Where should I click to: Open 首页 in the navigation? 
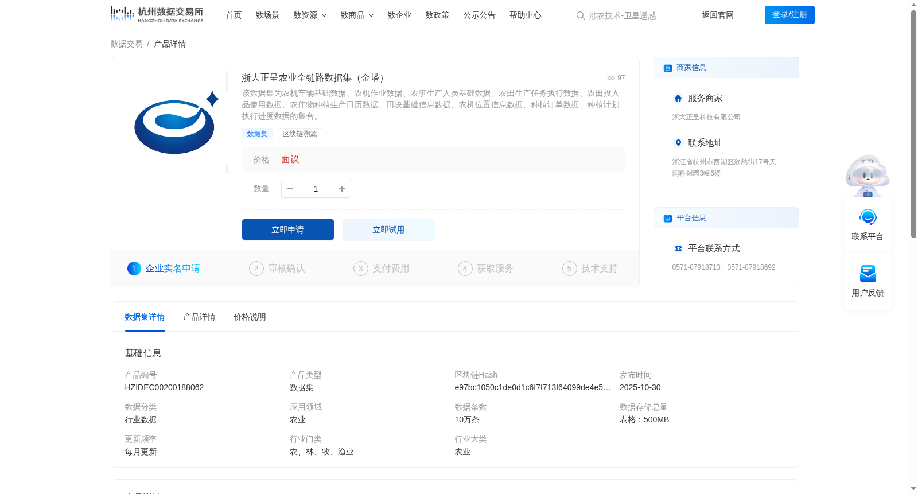(x=234, y=15)
